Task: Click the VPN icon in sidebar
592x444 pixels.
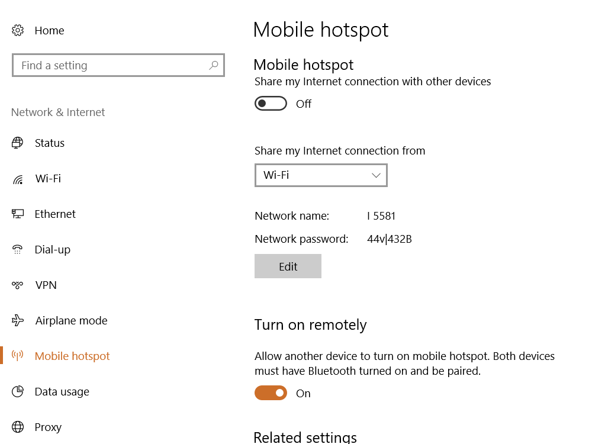Action: click(x=18, y=285)
